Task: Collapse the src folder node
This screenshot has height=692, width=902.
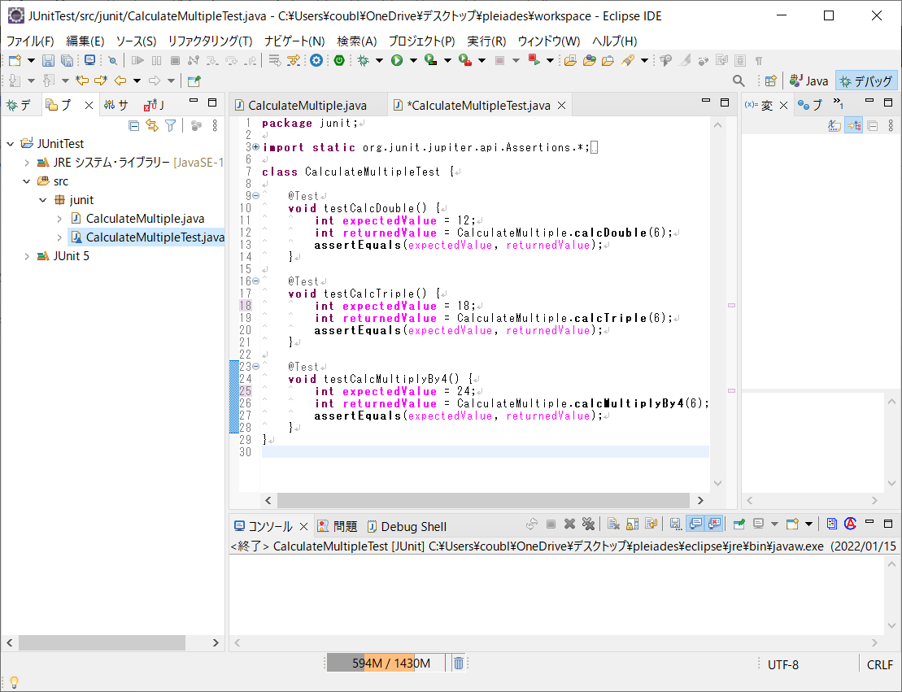Action: pos(27,181)
